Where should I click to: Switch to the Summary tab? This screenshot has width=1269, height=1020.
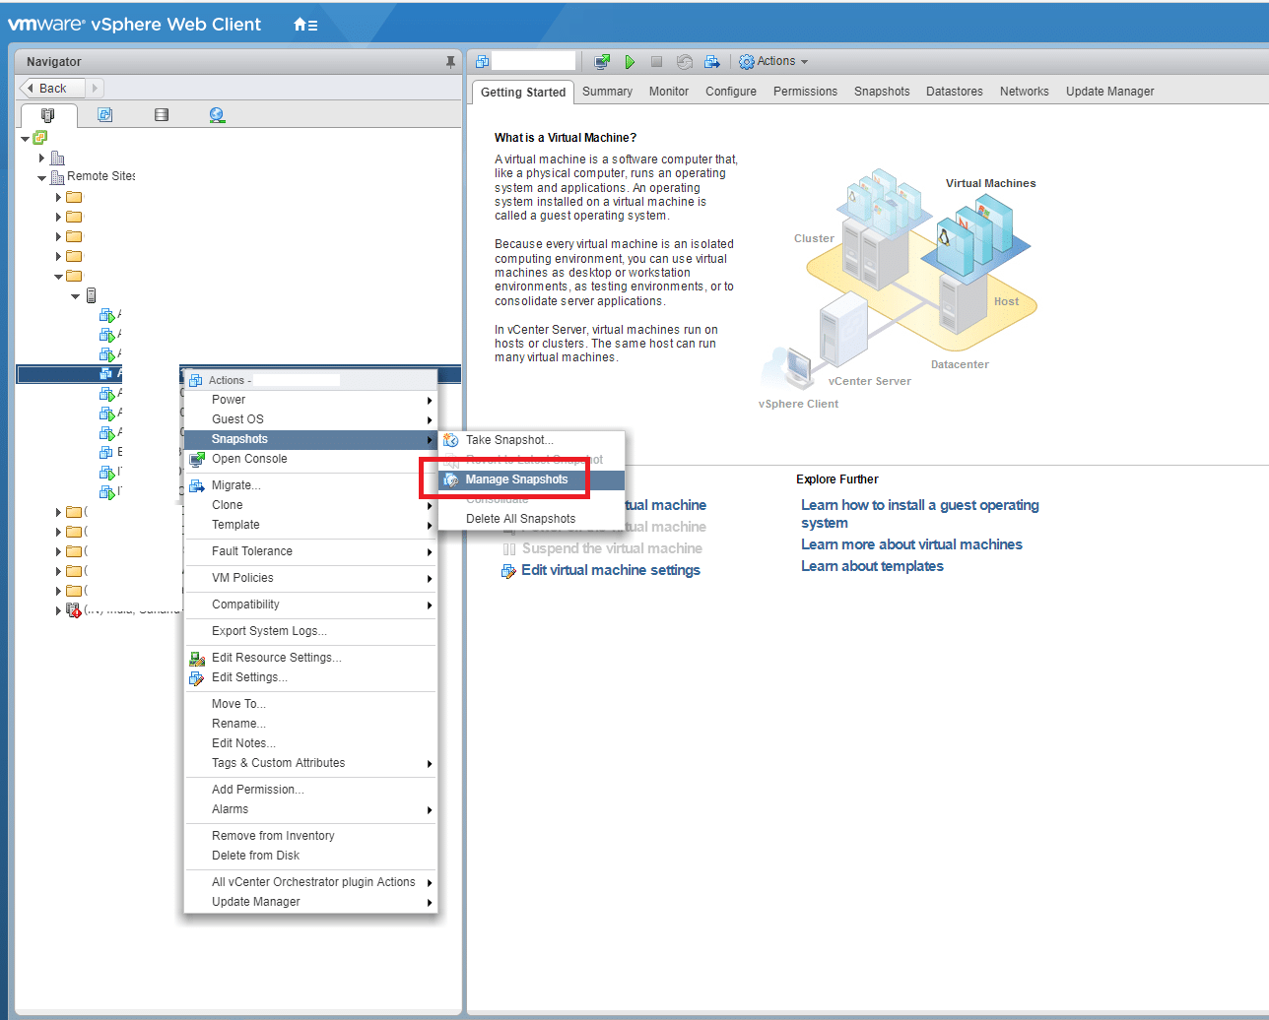pyautogui.click(x=607, y=92)
